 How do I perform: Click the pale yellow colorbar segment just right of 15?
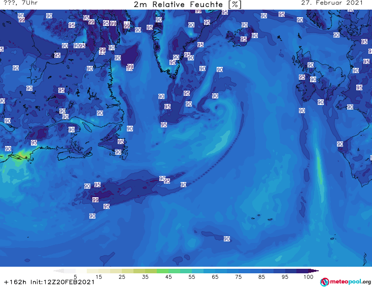(x=105, y=271)
